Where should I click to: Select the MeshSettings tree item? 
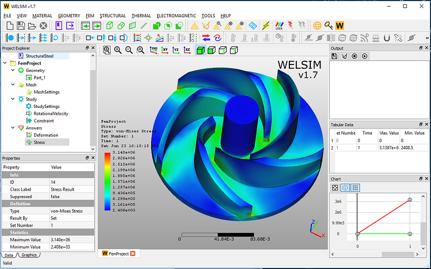tap(46, 92)
